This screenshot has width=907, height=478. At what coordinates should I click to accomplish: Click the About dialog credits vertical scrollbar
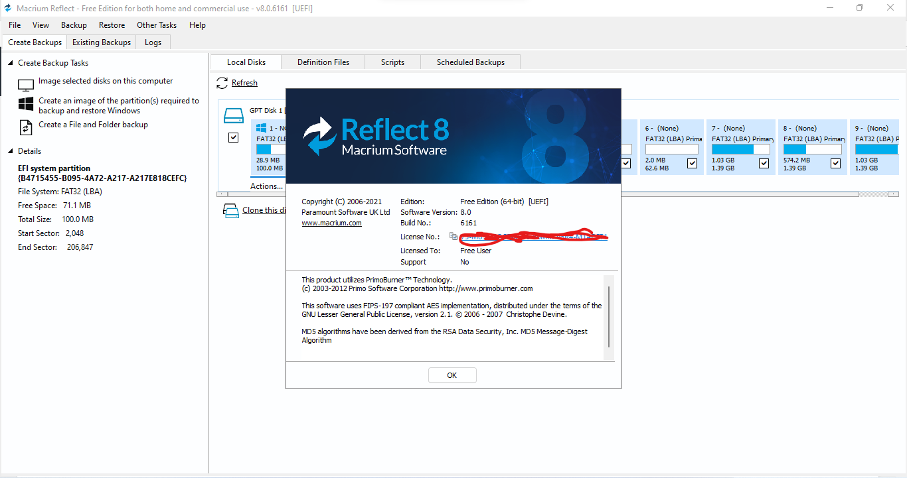pyautogui.click(x=608, y=318)
